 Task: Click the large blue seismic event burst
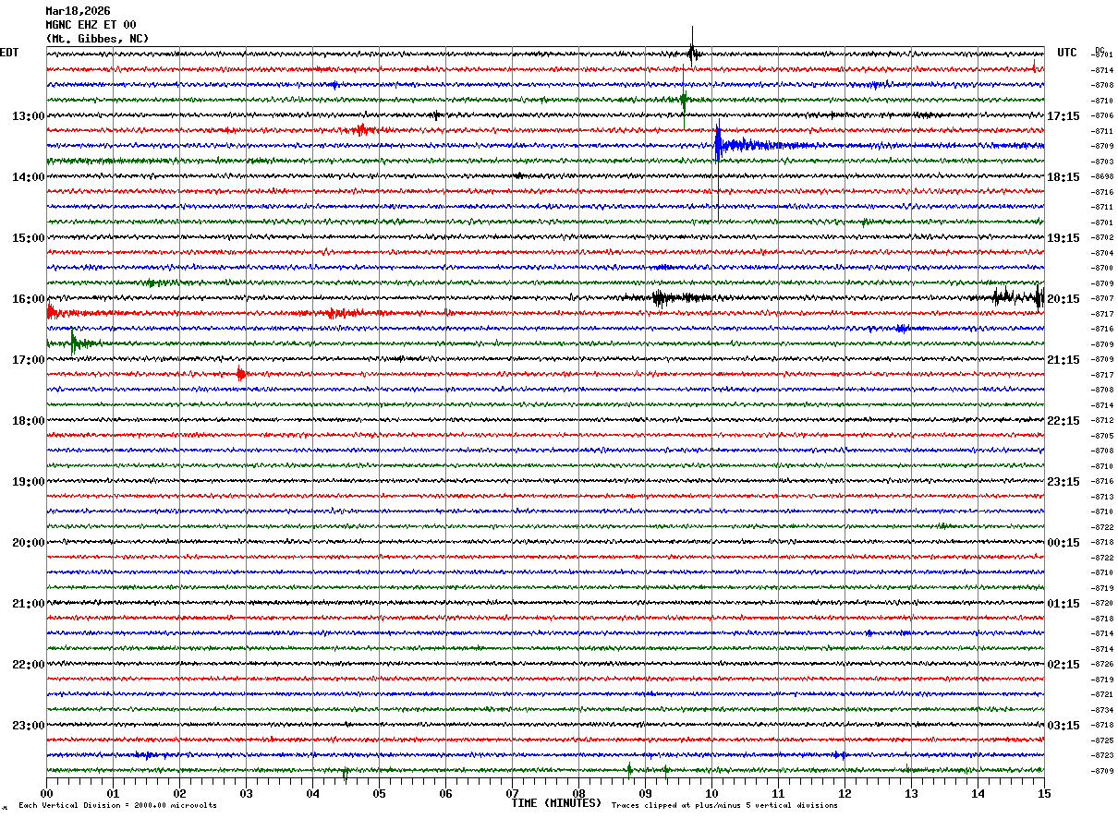(x=720, y=144)
